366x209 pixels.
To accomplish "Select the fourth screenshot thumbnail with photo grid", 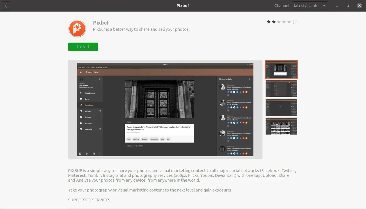I will pyautogui.click(x=281, y=126).
